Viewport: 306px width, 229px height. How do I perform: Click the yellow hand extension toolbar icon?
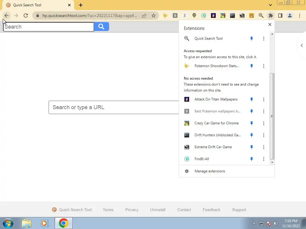pyautogui.click(x=252, y=16)
